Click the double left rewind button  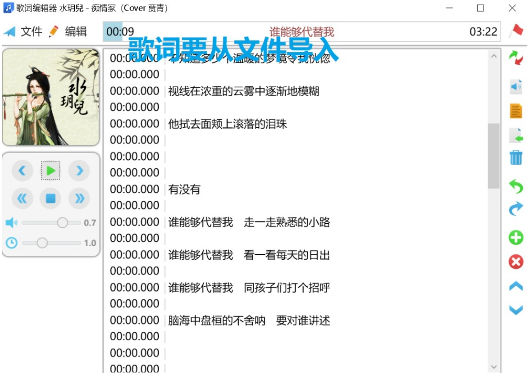22,199
